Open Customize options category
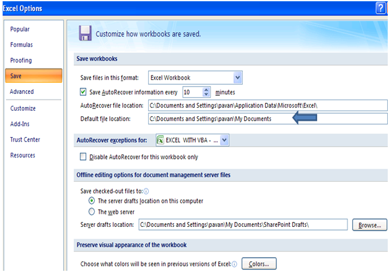The image size is (389, 272). (23, 108)
